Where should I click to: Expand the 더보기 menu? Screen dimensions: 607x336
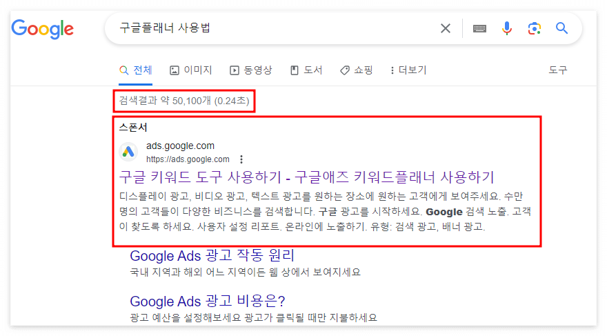(x=408, y=70)
